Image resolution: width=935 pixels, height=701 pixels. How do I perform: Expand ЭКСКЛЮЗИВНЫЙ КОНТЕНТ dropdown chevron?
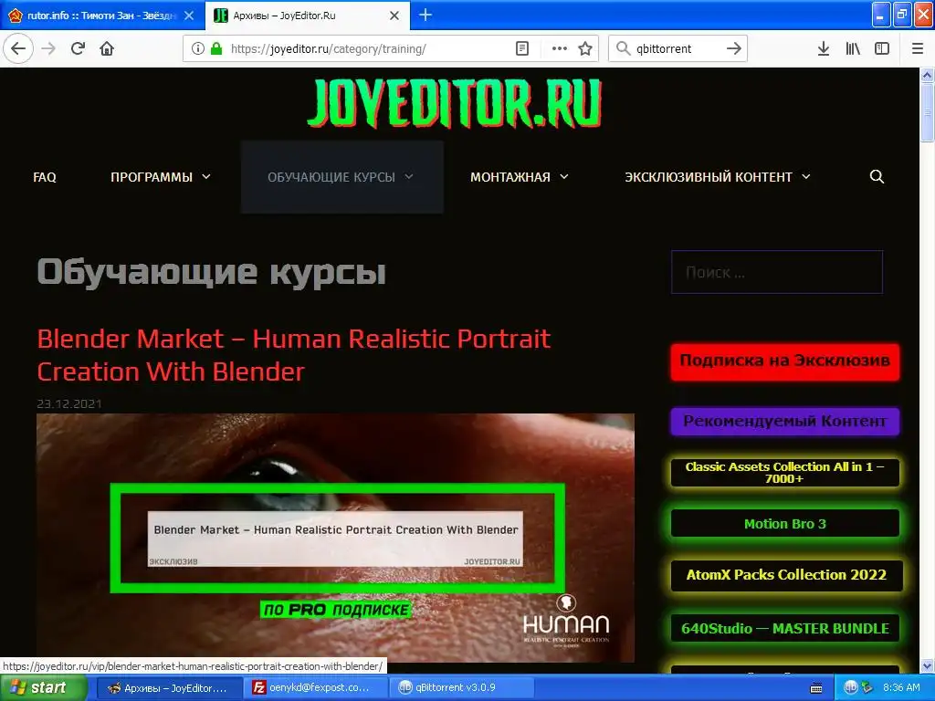(x=806, y=176)
